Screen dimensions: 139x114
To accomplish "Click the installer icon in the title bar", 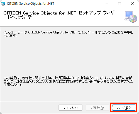I will point(3,4).
